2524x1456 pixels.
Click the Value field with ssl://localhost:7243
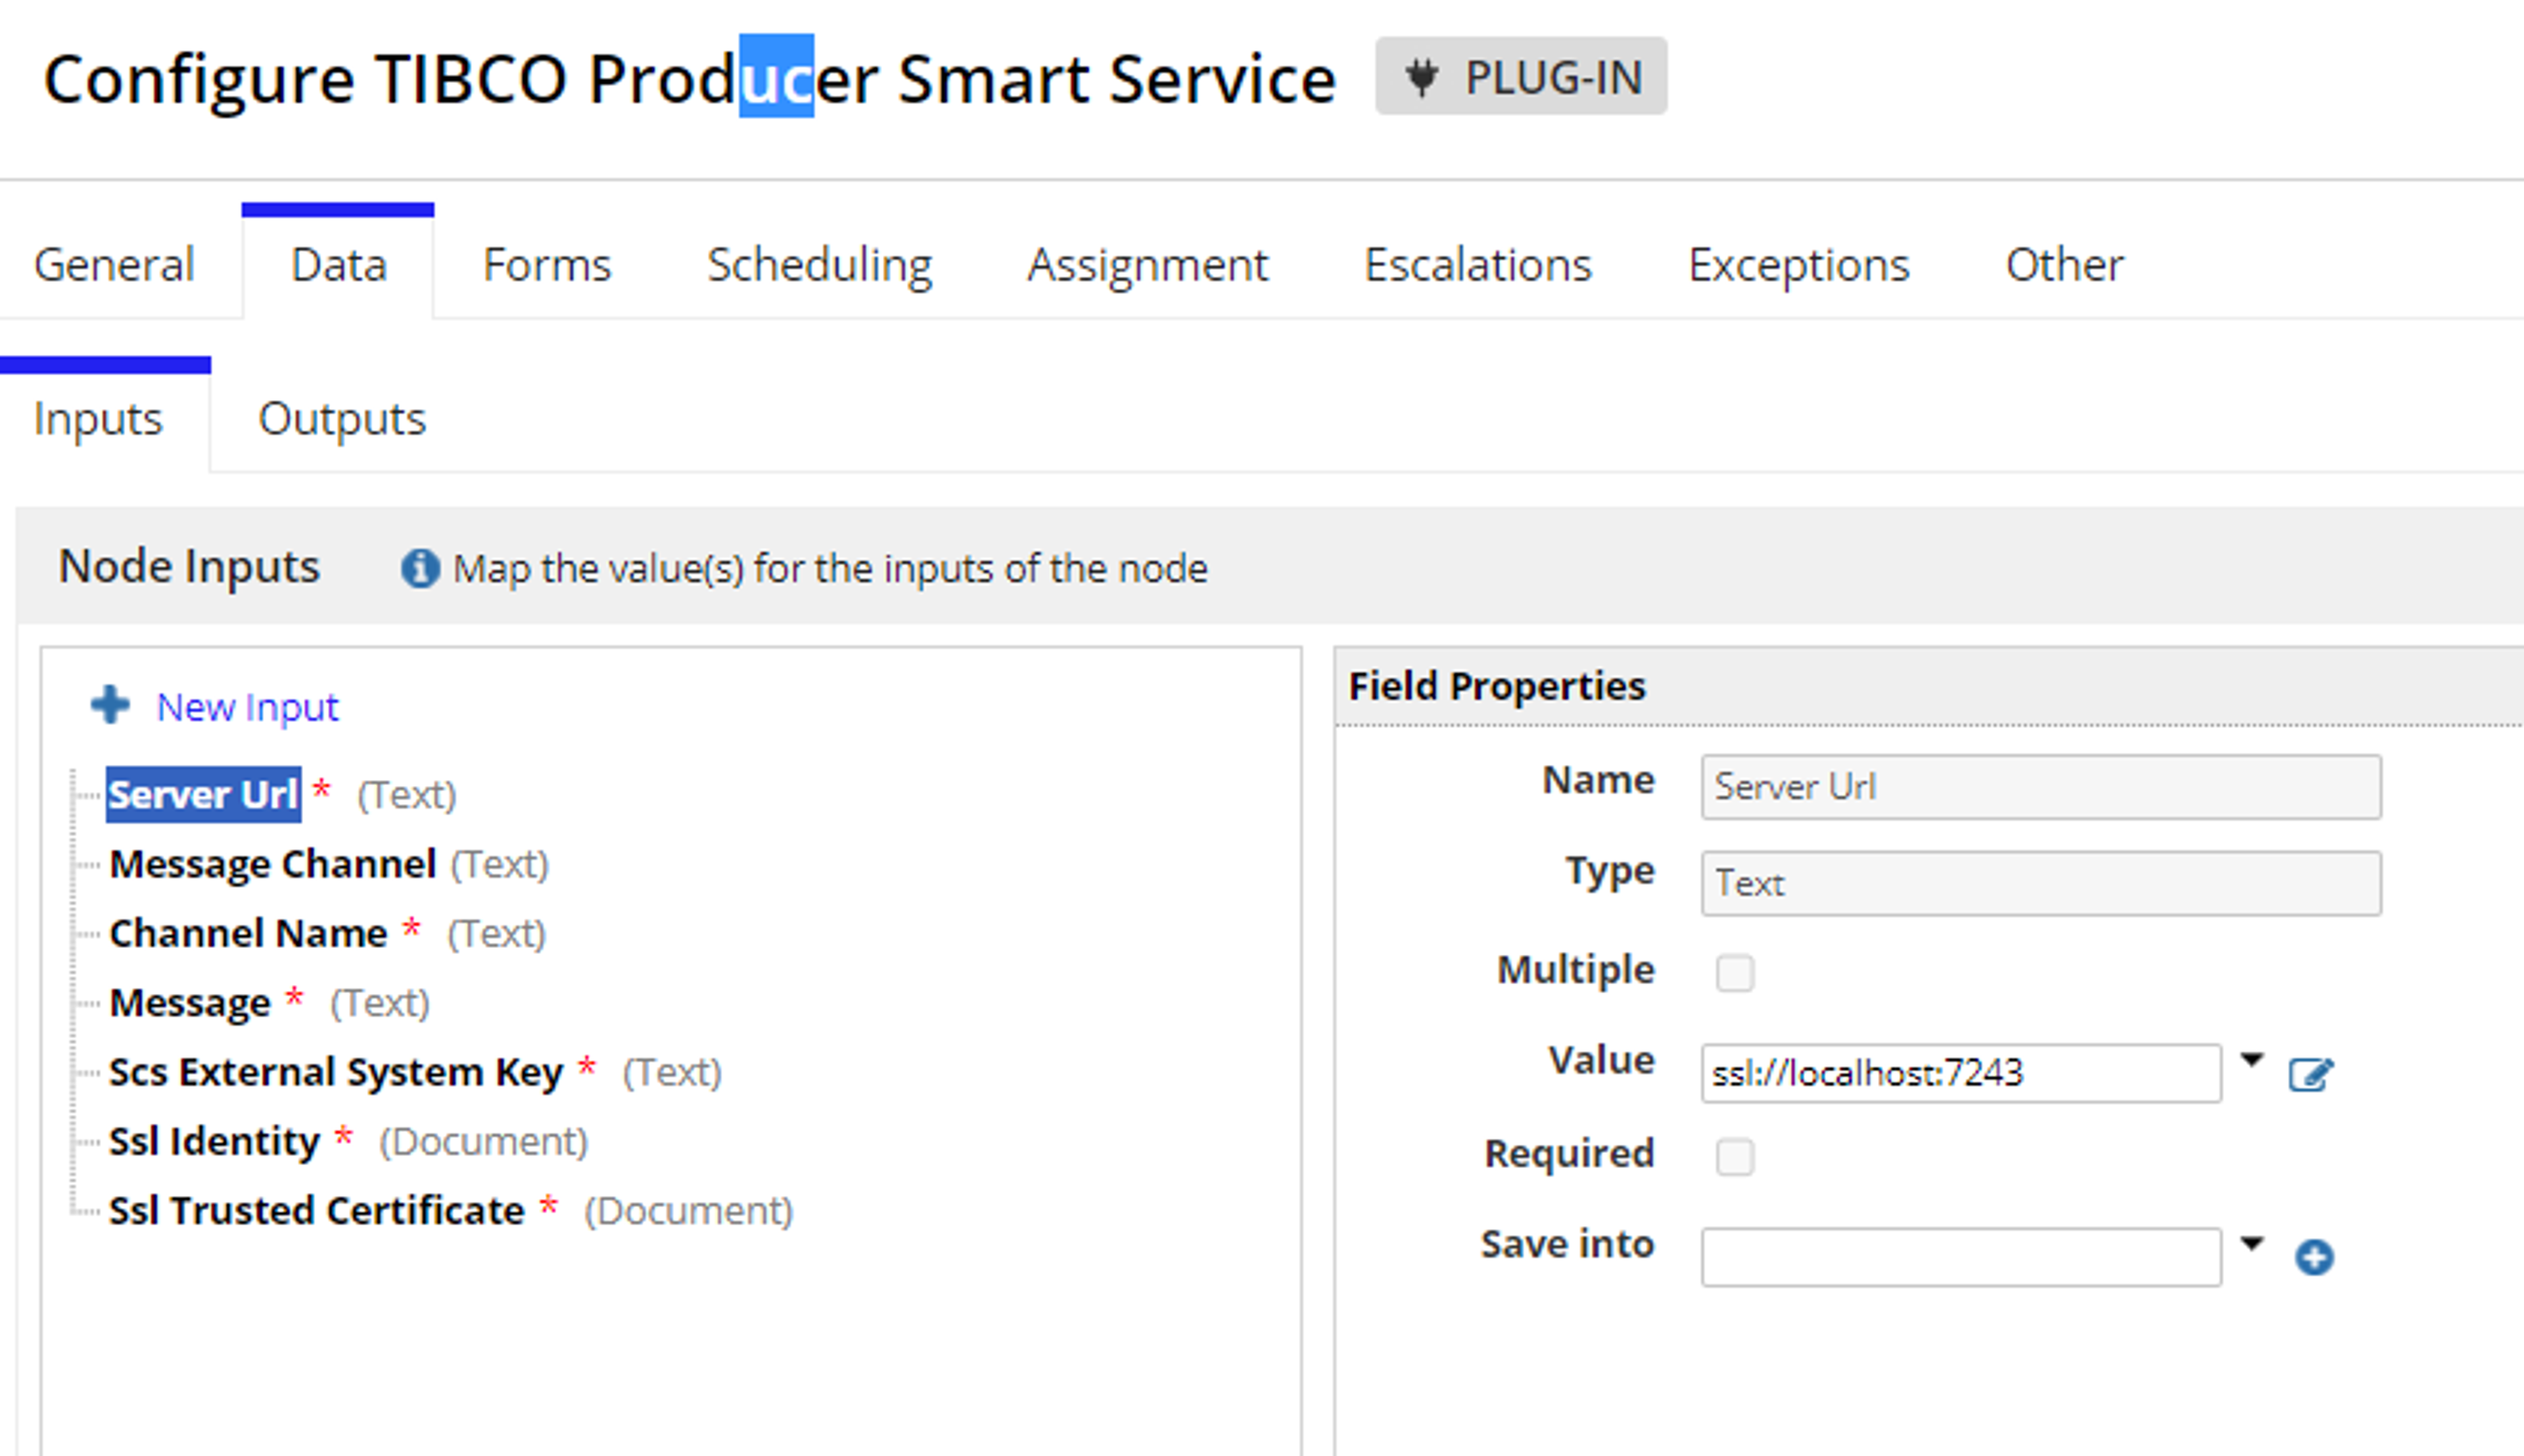coord(1961,1073)
